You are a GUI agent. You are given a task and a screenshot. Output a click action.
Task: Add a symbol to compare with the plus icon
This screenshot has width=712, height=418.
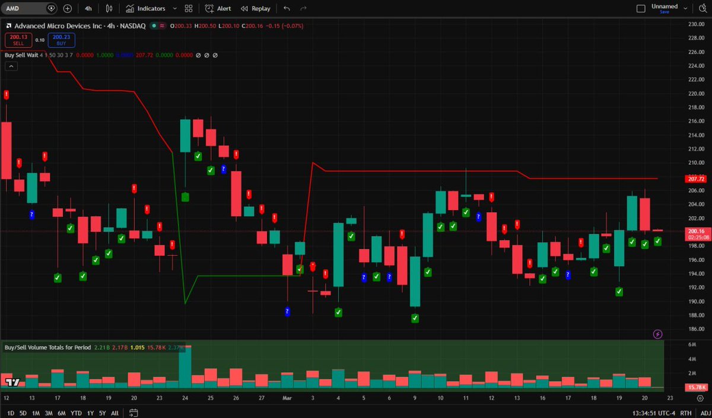pos(68,8)
